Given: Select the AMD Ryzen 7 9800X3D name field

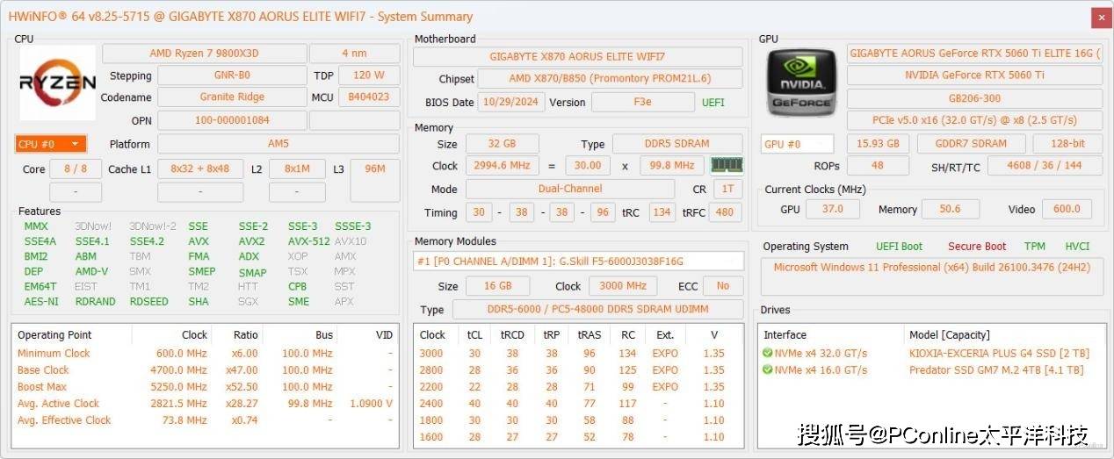Looking at the screenshot, I should 203,53.
